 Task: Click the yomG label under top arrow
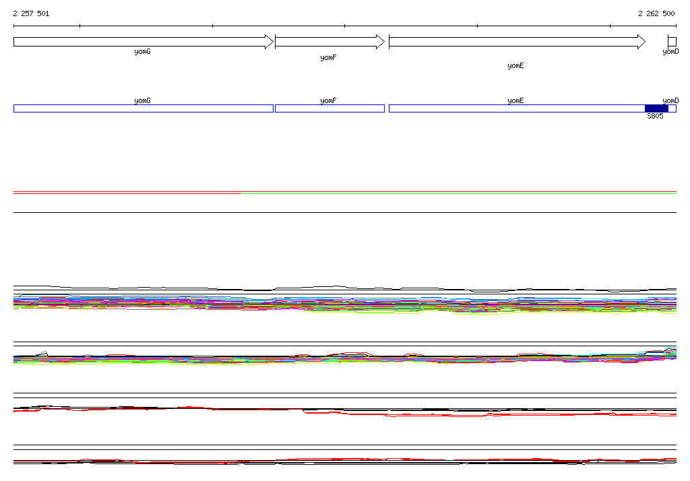pyautogui.click(x=142, y=52)
